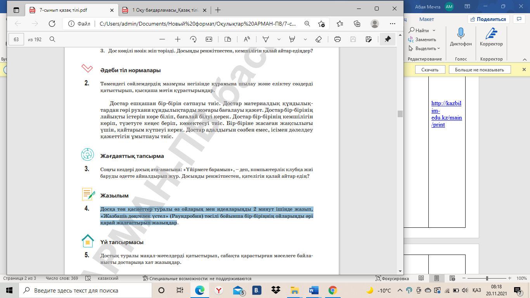Enable Word Фокусировка focus mode
530x298 pixels.
(x=392, y=279)
